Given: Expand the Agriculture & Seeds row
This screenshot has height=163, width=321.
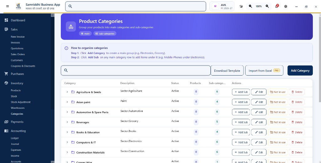Looking at the screenshot, I should pos(67,92).
